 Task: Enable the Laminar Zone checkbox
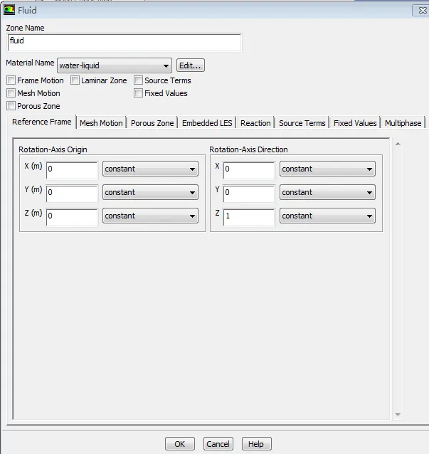coord(75,80)
